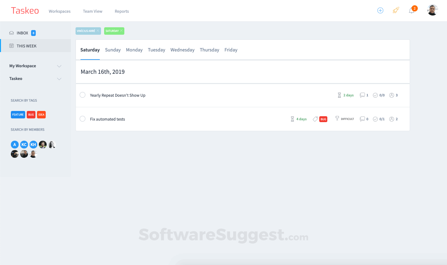Viewport: 447px width, 265px height.
Task: Remove the SATURDAY filter tag
Action: (121, 31)
